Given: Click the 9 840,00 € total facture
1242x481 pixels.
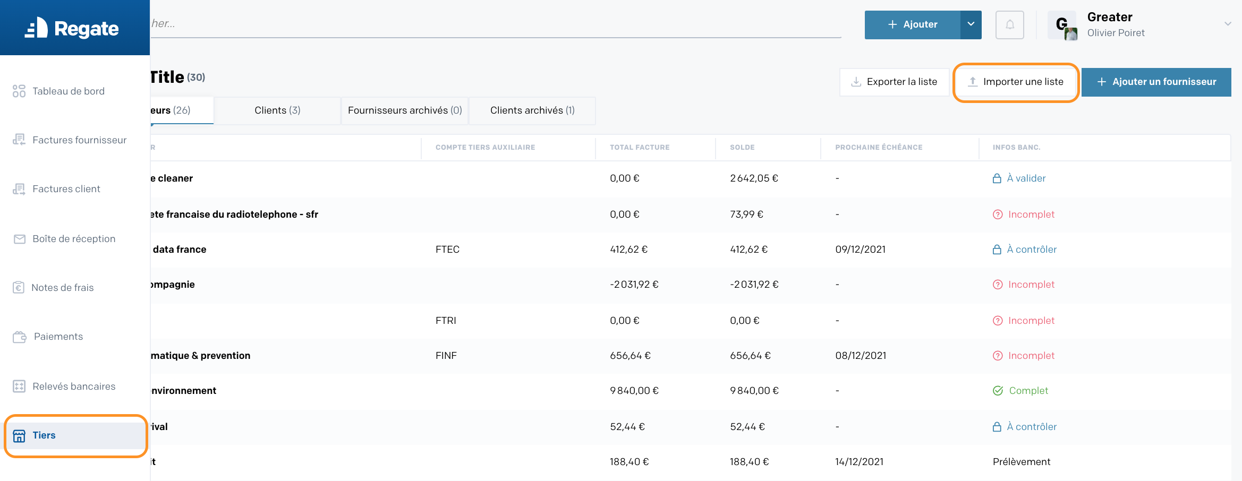Looking at the screenshot, I should click(x=634, y=391).
